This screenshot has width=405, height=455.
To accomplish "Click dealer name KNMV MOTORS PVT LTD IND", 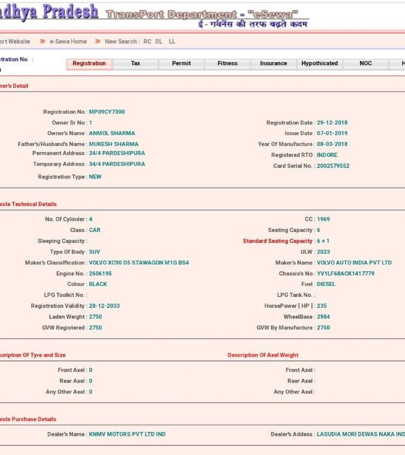I will (x=127, y=435).
